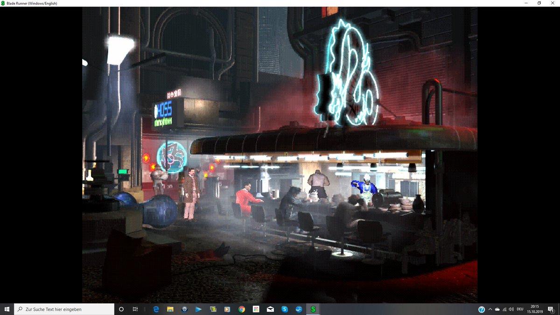Open the Mail app on the taskbar
This screenshot has height=315, width=560.
(270, 309)
